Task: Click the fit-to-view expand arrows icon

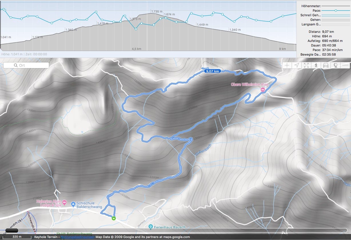Action: [306, 65]
